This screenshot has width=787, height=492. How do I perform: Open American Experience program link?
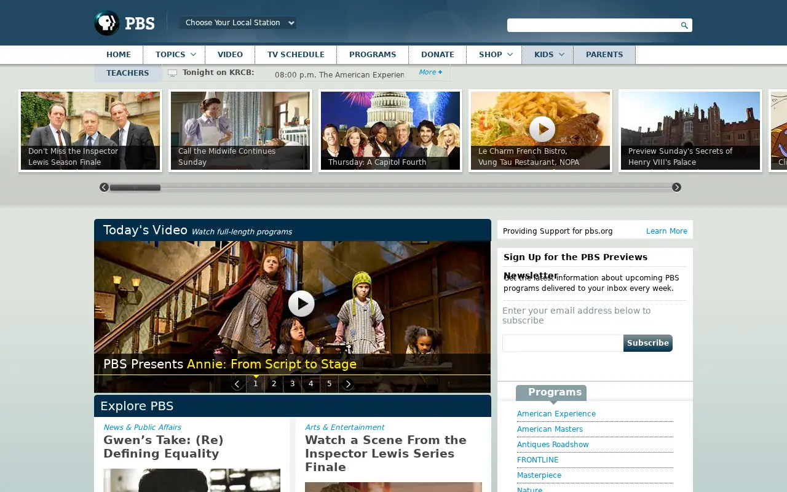556,414
